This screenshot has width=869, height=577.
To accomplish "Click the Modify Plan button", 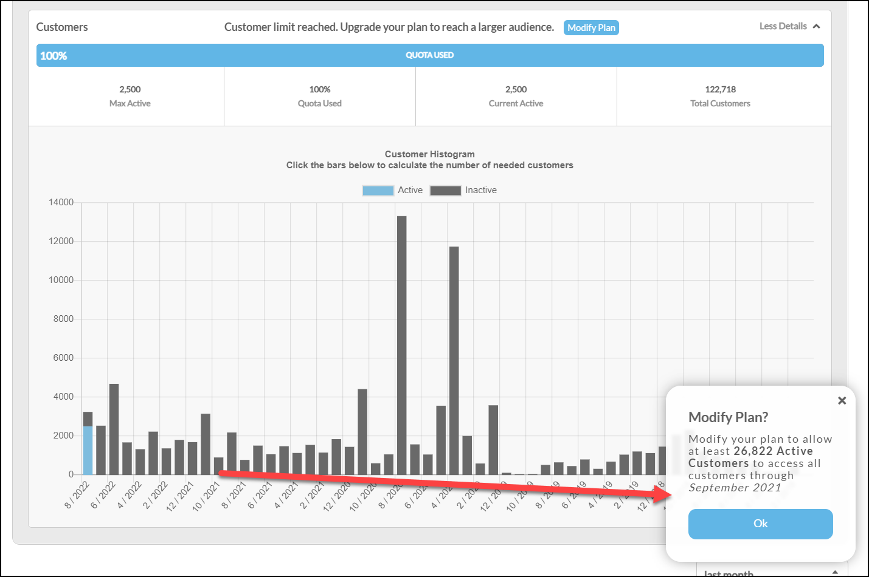I will (x=591, y=28).
